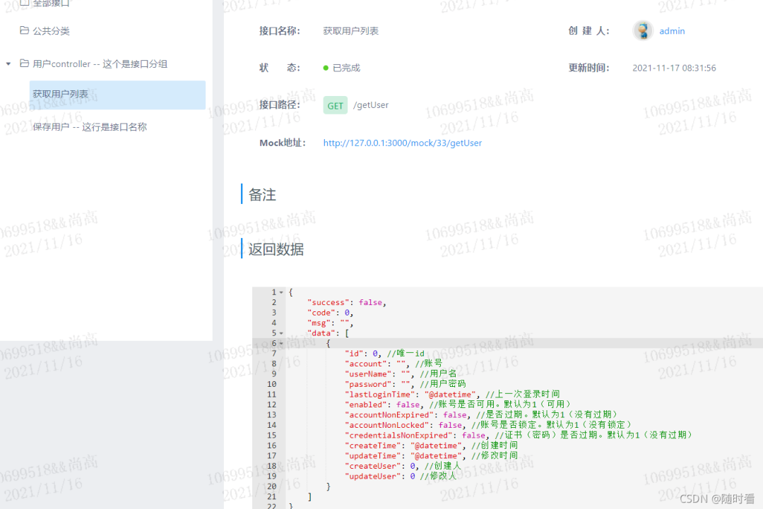This screenshot has width=763, height=509.
Task: Click the "credentialsNonExpired" code line
Action: [x=519, y=435]
